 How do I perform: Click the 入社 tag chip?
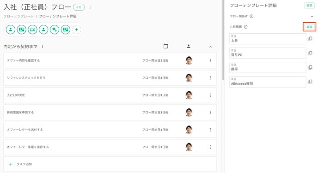(79, 7)
